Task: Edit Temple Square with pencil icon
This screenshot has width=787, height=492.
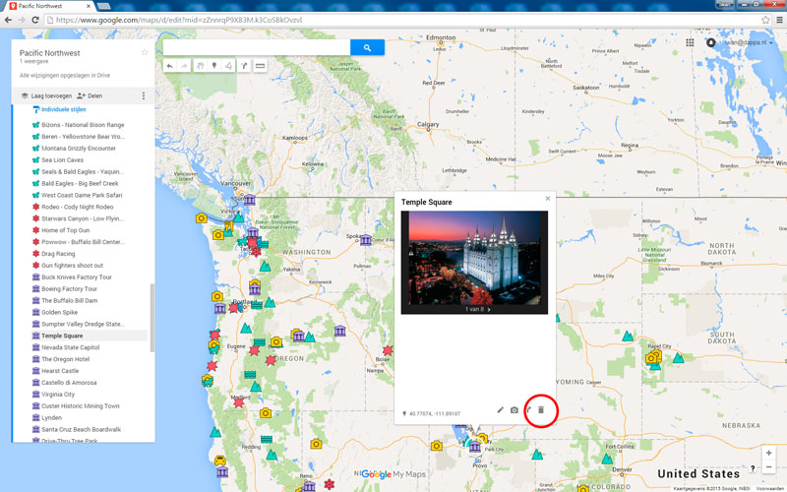Action: [x=500, y=409]
